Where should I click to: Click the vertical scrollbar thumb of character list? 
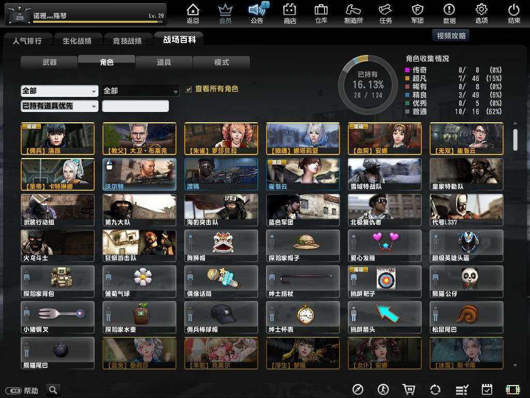(515, 139)
